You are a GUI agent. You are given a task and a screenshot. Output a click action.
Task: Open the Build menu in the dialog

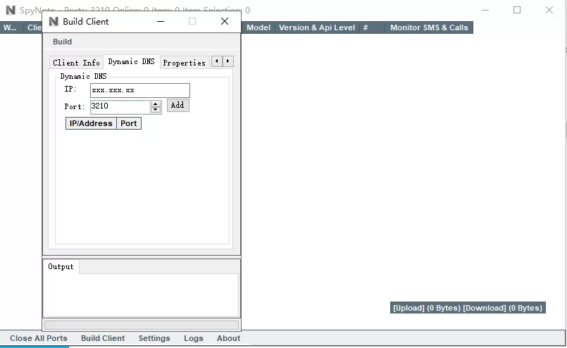click(x=62, y=42)
